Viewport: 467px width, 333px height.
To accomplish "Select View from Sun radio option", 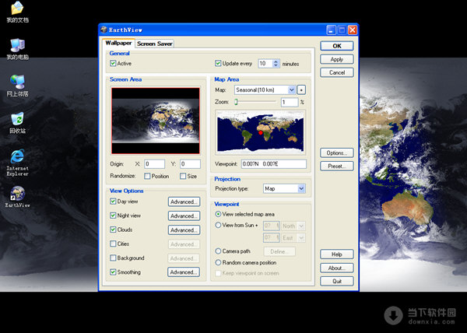I will tap(218, 226).
